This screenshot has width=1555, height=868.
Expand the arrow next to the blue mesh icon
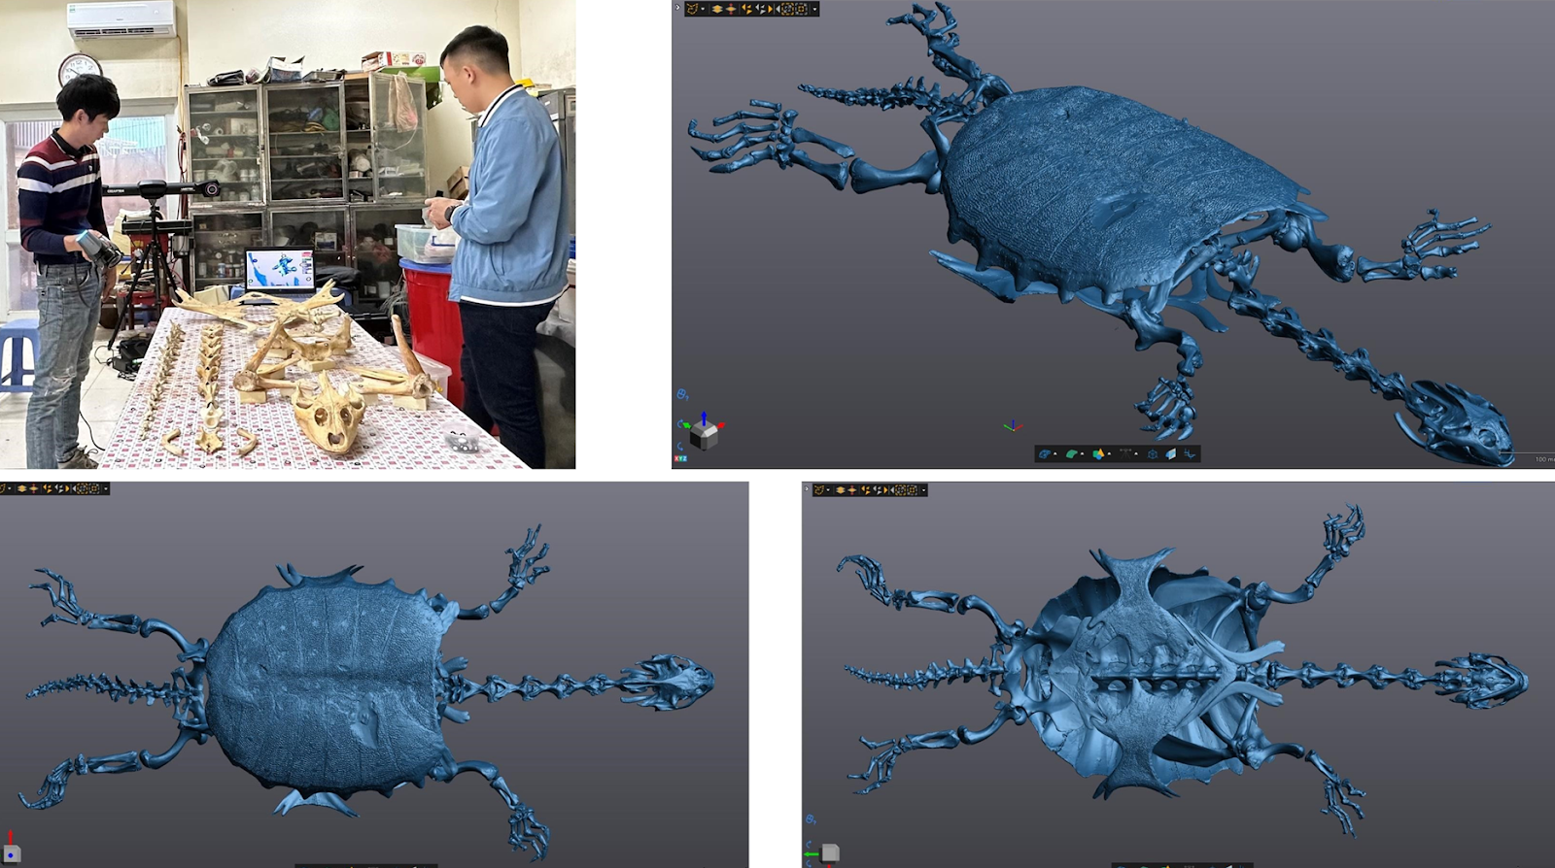1055,454
